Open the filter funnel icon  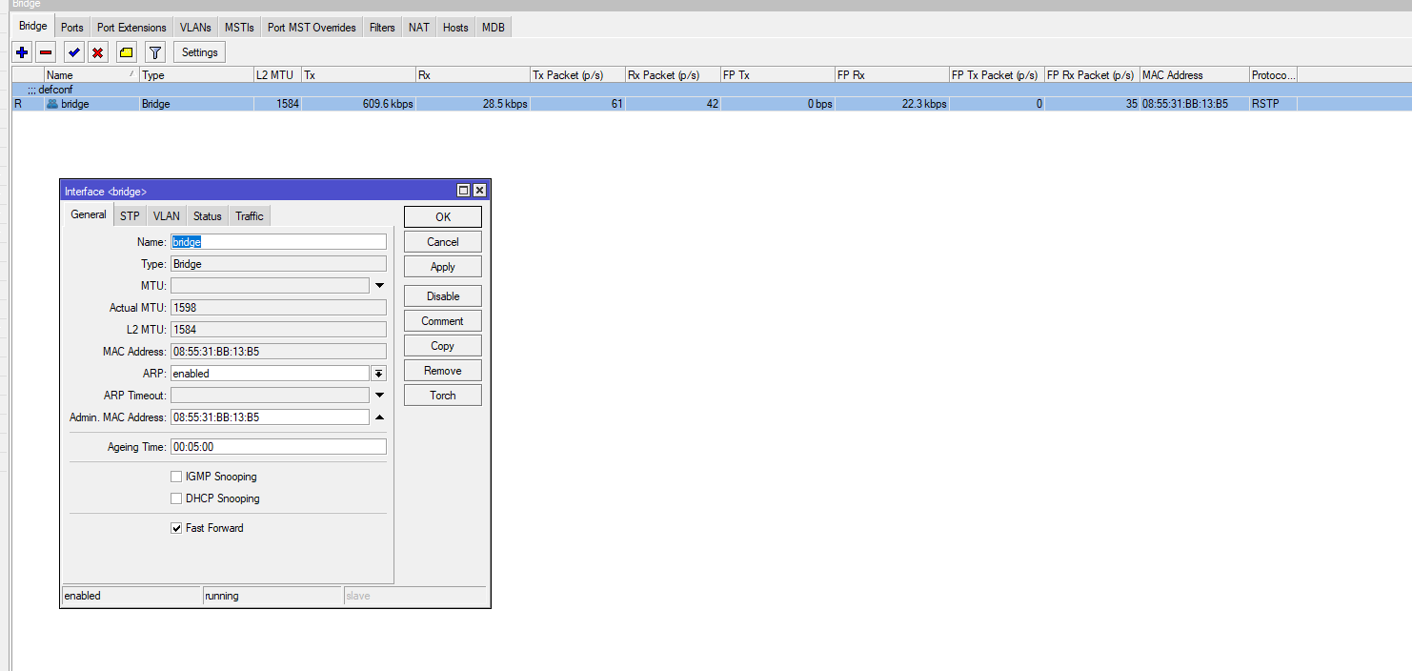[x=156, y=52]
